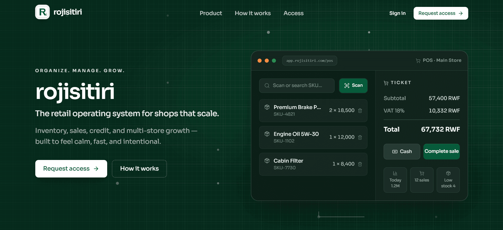
Task: Focus the Scan or search SKU field
Action: tap(297, 85)
